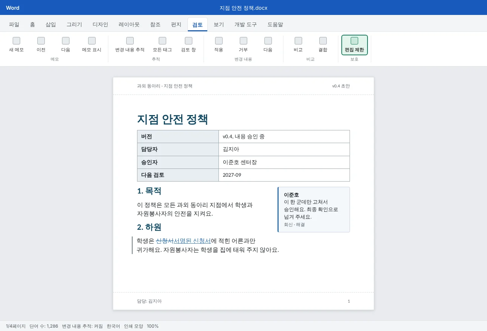The width and height of the screenshot is (487, 331).
Task: Toggle the 편집 제한 restrict editing button
Action: (354, 45)
